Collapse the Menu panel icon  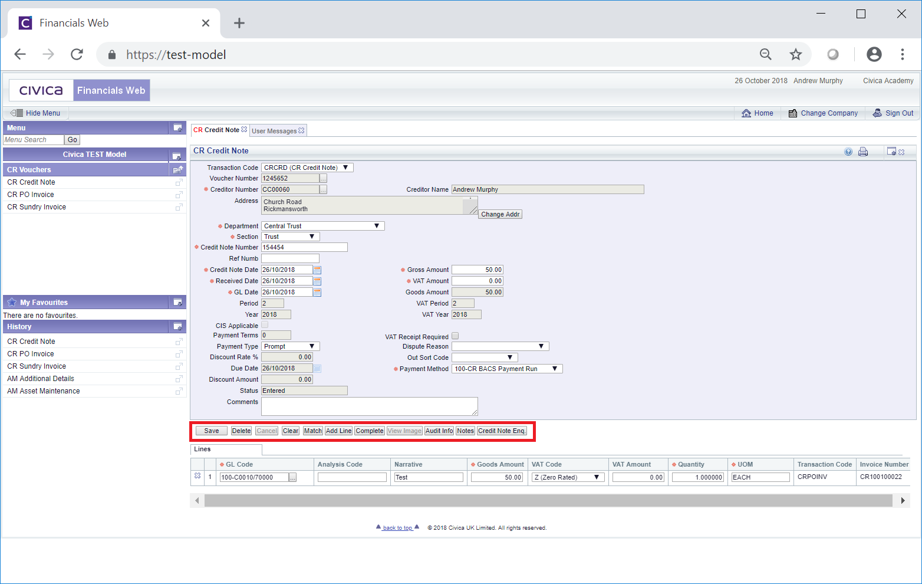[177, 128]
